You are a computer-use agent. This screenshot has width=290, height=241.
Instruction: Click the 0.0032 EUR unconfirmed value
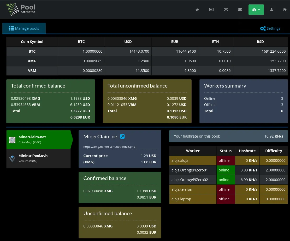146,232
